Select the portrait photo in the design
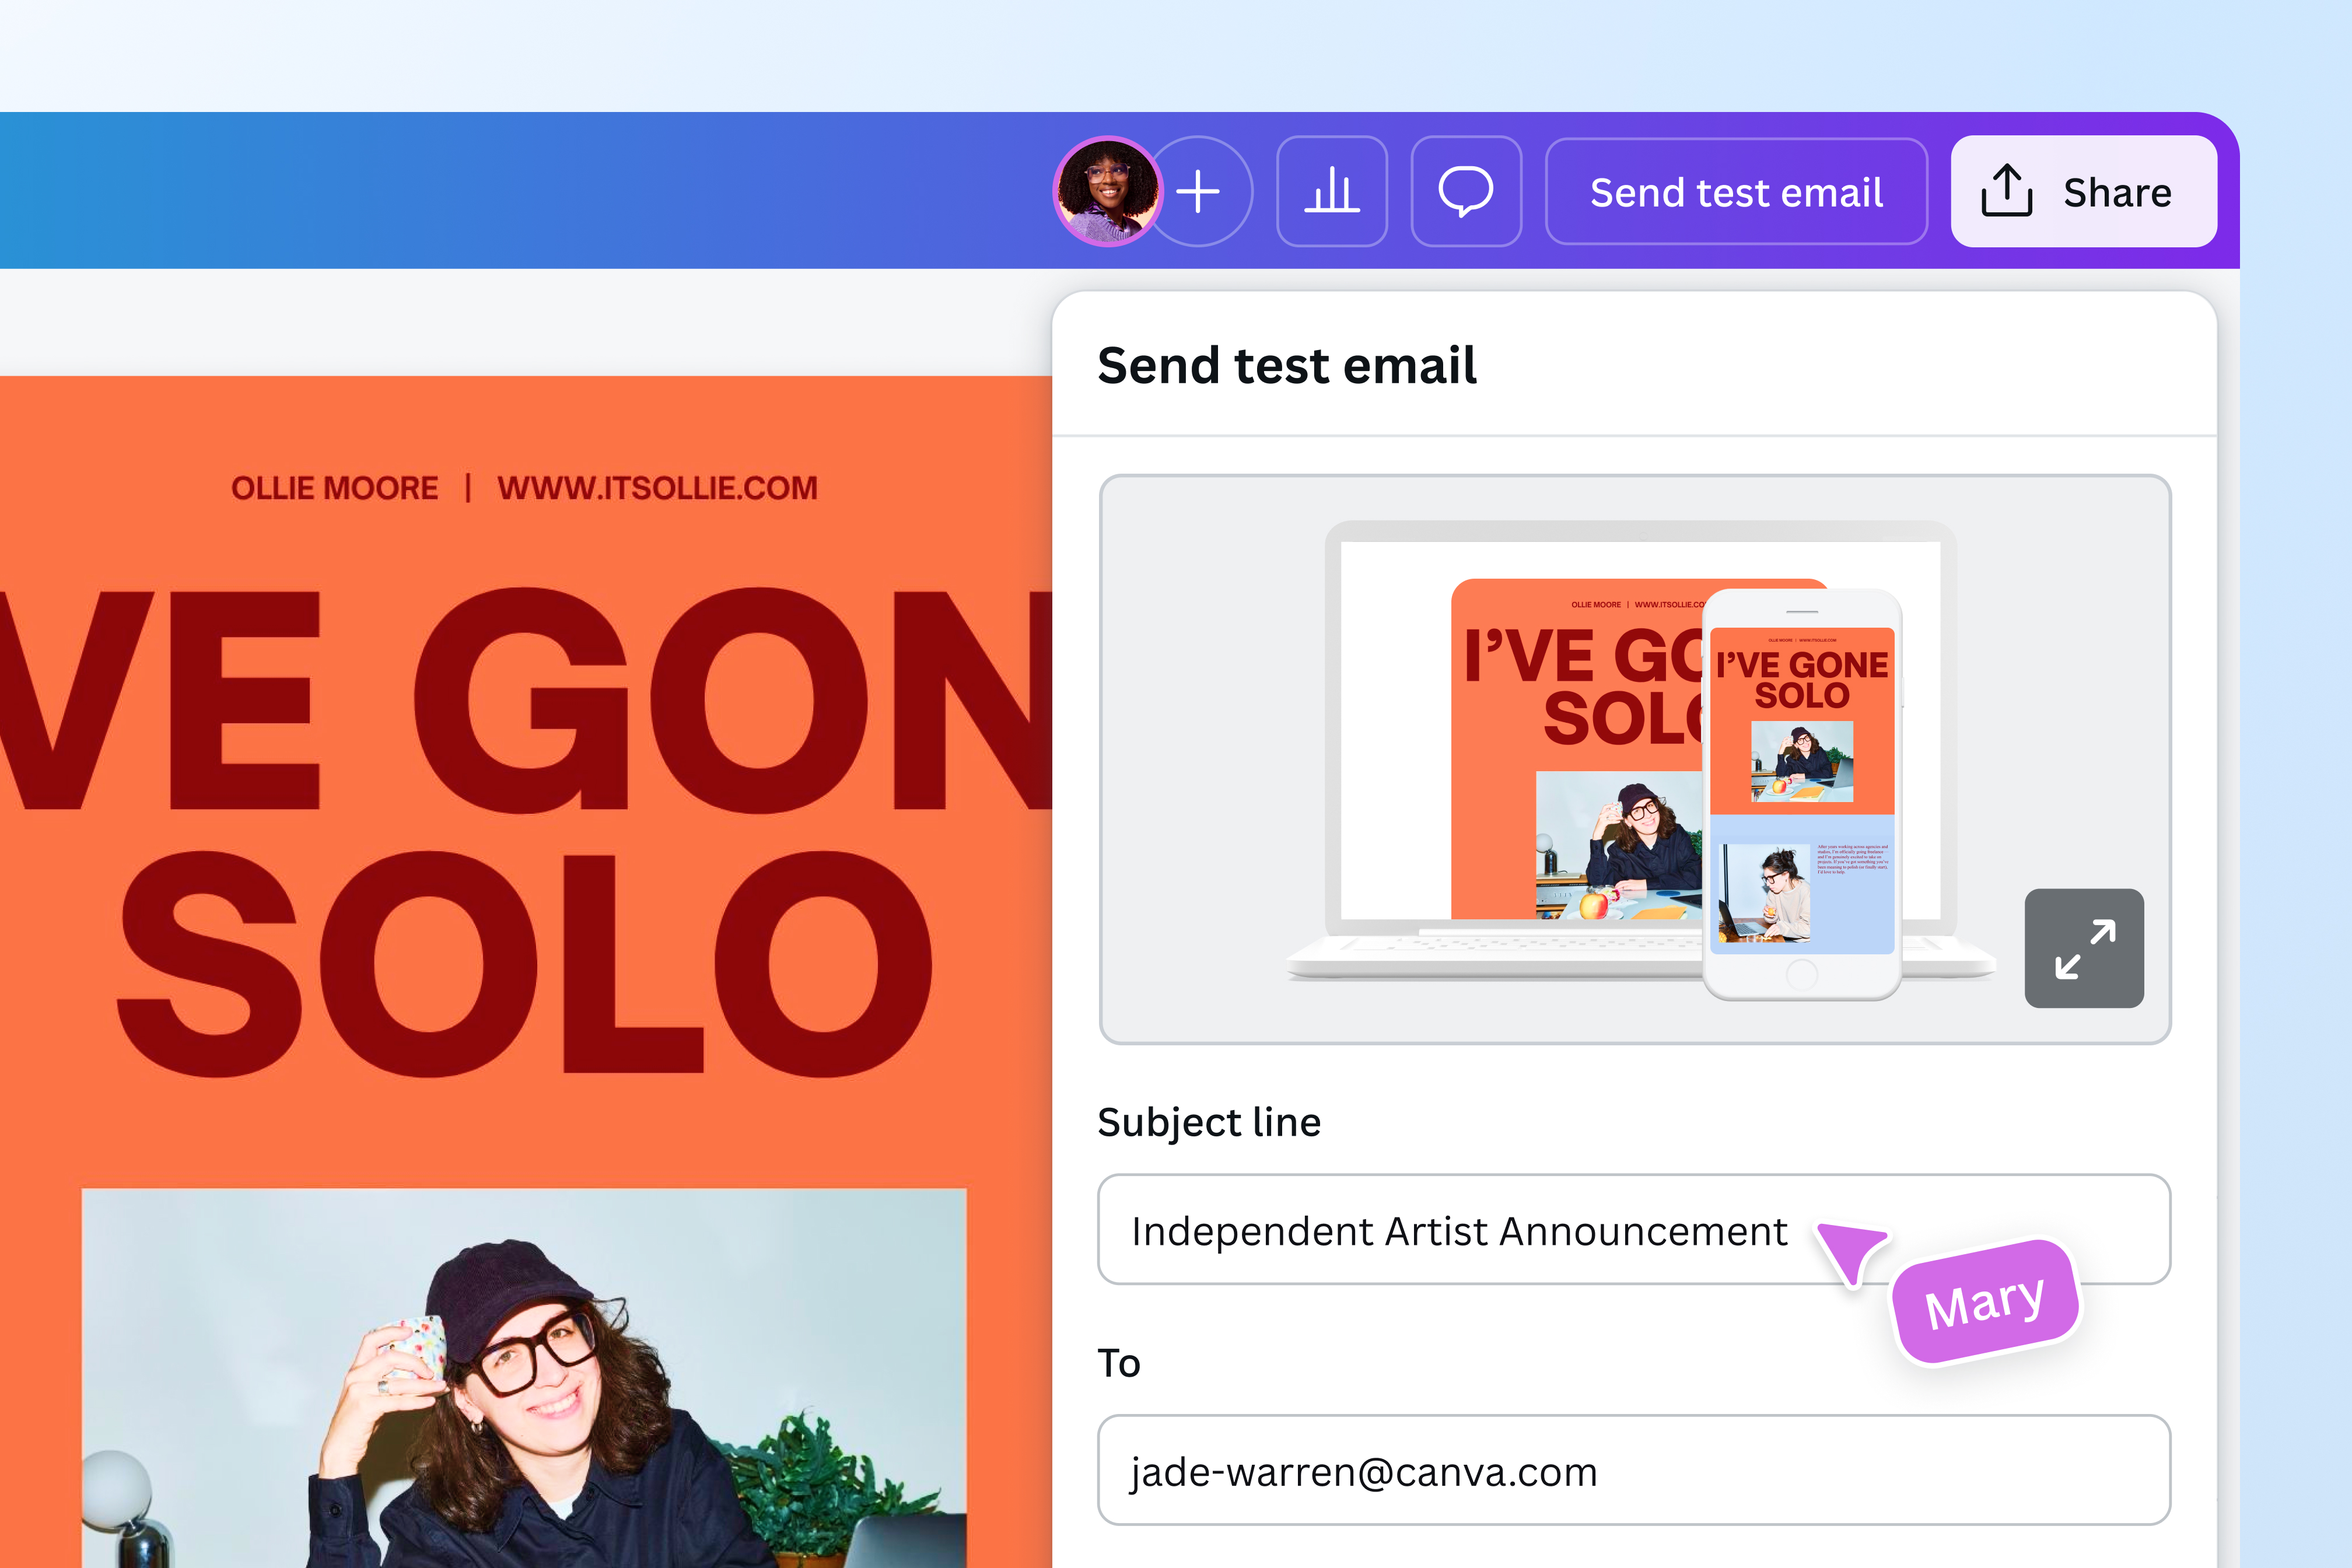 click(524, 1378)
